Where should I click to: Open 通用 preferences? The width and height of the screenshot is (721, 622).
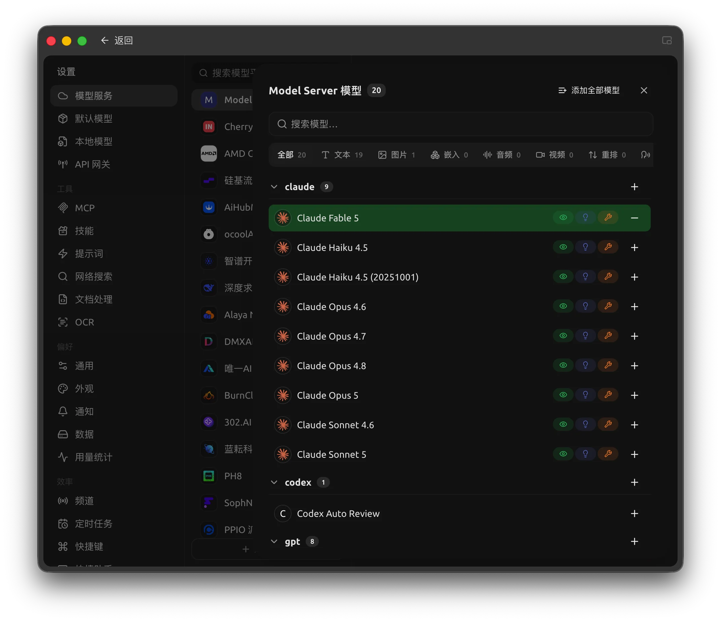114,365
